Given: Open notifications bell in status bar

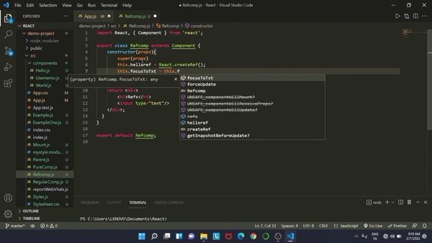Looking at the screenshot, I should 425,225.
